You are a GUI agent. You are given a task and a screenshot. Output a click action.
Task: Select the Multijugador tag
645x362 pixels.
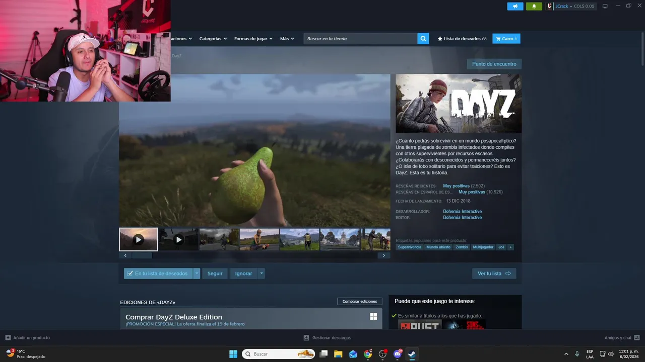[x=483, y=247]
